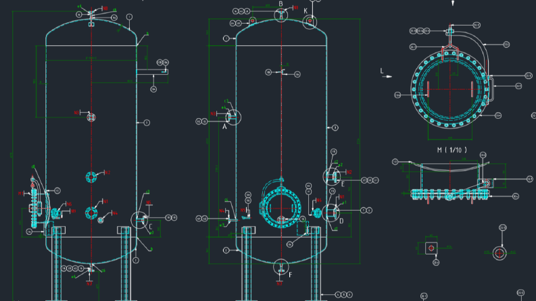Select the large flanged manhole on middle vessel
Viewport: 536px width, 301px height.
tap(281, 207)
